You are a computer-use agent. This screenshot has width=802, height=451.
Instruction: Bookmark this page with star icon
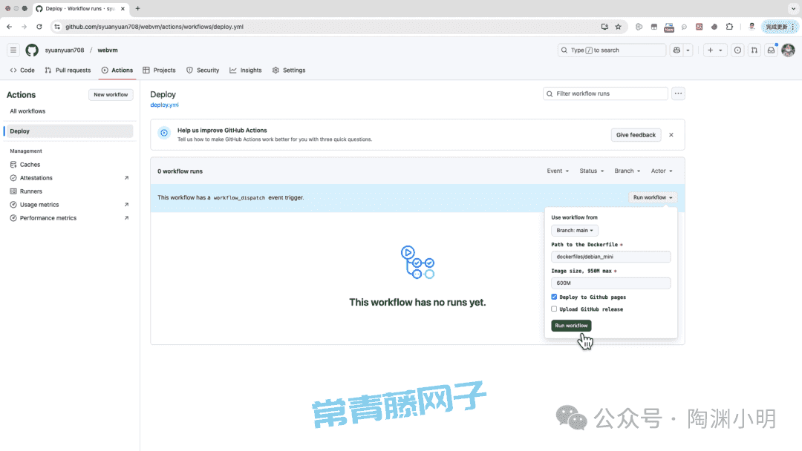tap(618, 27)
